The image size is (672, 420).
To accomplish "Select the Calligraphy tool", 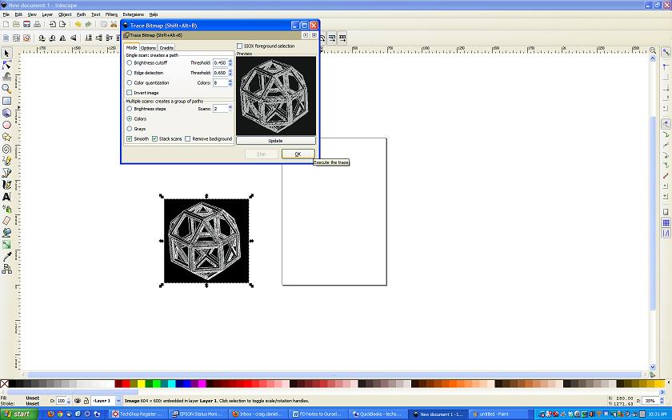I will click(x=6, y=185).
